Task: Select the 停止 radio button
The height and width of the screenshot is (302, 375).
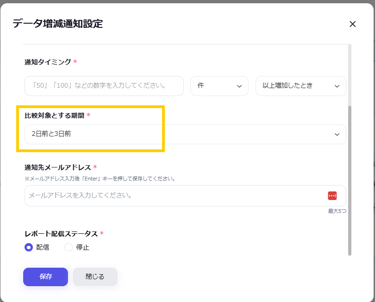Action: tap(69, 247)
